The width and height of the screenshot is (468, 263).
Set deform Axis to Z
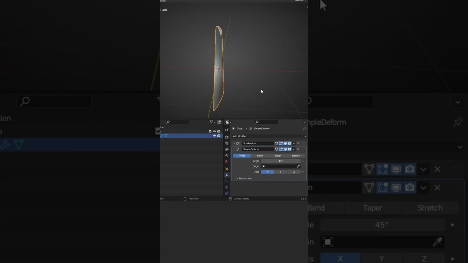pos(294,172)
